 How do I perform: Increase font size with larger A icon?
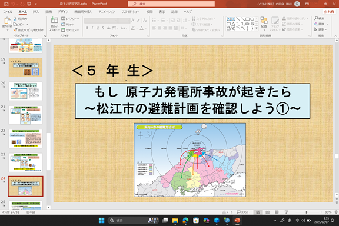[133, 21]
